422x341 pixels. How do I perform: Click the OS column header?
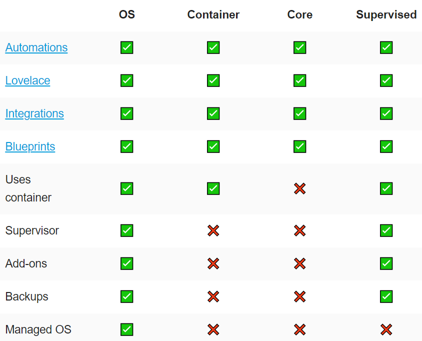point(127,14)
